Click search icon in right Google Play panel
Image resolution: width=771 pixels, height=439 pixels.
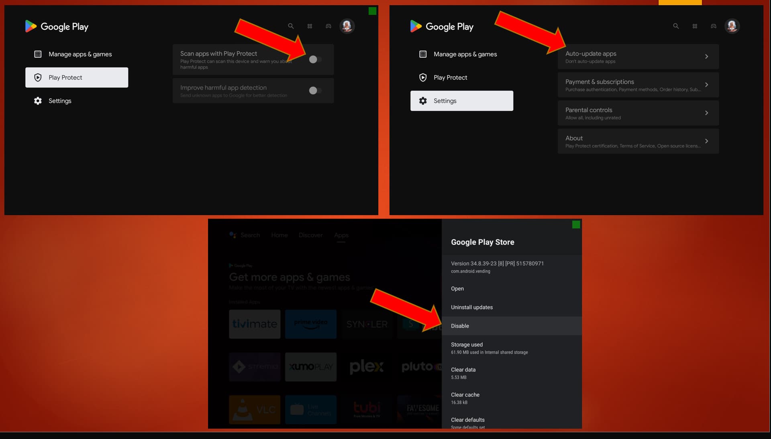point(676,26)
